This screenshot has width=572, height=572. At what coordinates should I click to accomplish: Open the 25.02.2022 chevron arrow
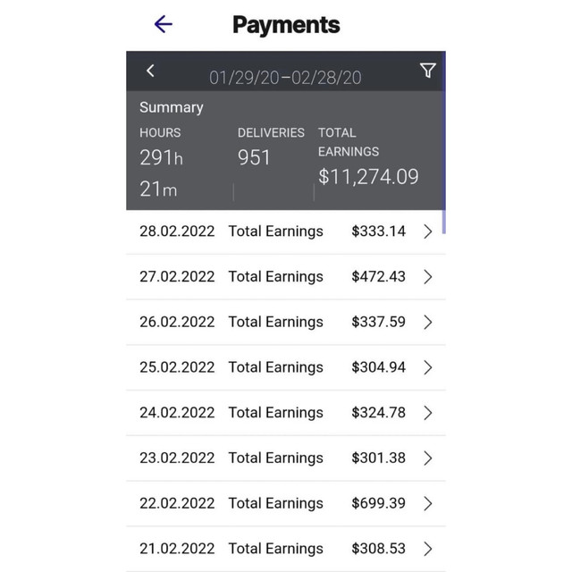pos(427,367)
